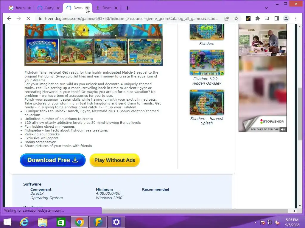Open the Fishdom 2 logo screenshot thumbnail
The width and height of the screenshot is (305, 228).
pos(42,51)
